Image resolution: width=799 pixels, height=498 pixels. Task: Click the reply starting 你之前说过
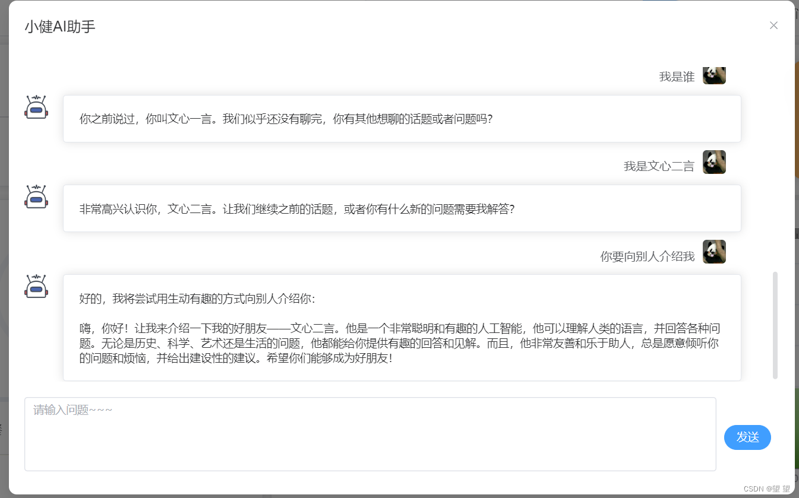402,119
